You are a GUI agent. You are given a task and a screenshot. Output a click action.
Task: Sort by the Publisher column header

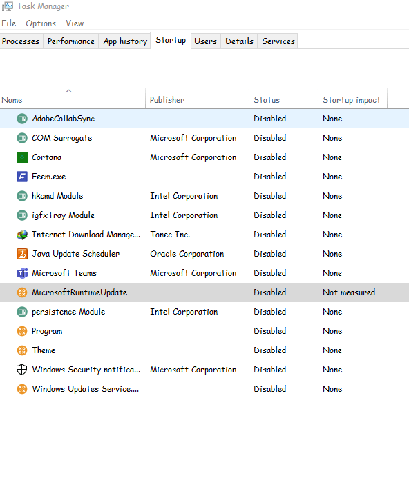tap(197, 99)
